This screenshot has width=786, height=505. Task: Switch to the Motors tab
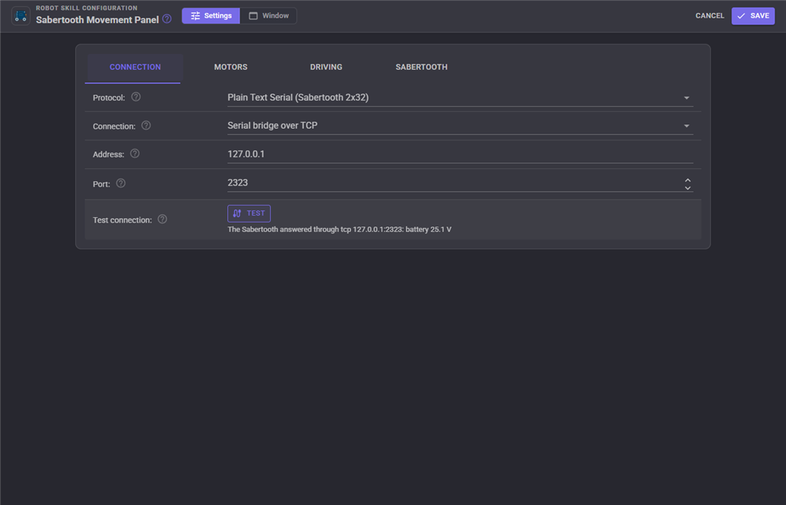230,67
